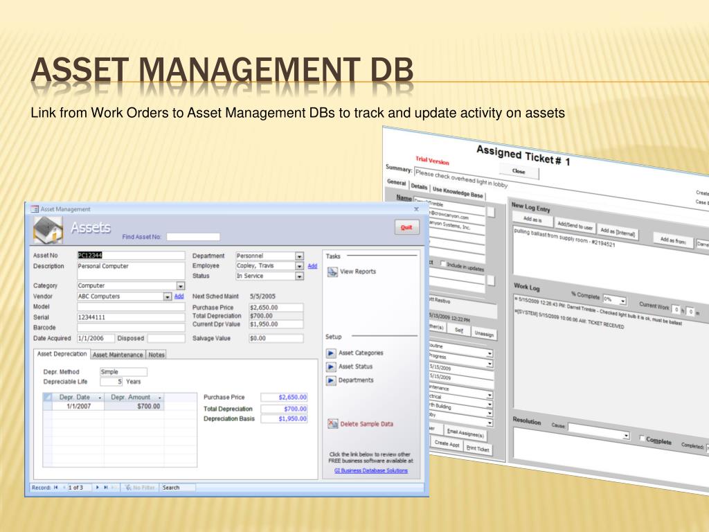The image size is (709, 532).
Task: Click the Self button in ticket window
Action: pyautogui.click(x=459, y=330)
